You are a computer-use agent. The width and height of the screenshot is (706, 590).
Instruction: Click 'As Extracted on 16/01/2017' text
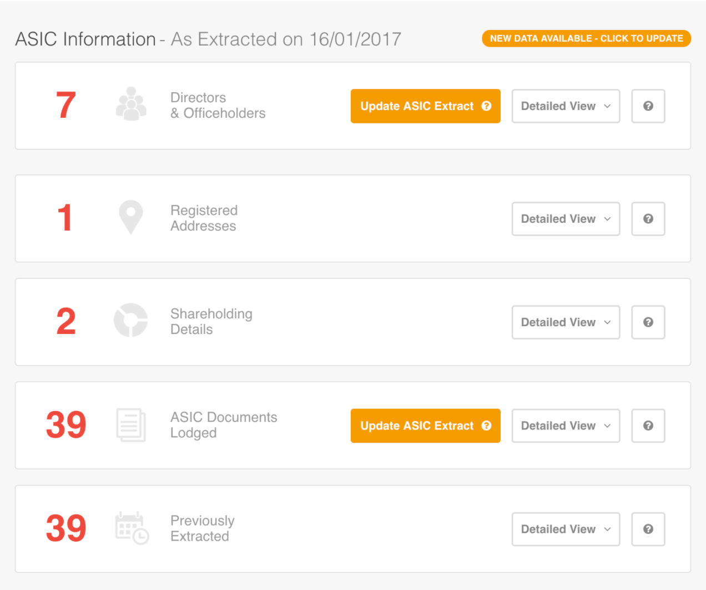pyautogui.click(x=286, y=39)
